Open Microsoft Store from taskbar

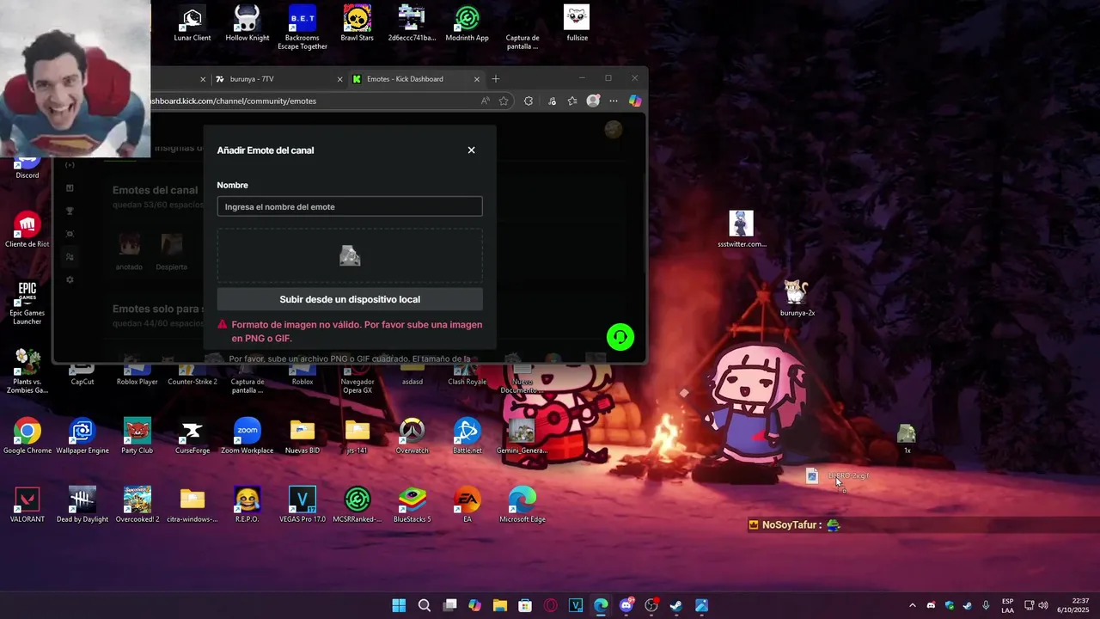pos(525,605)
